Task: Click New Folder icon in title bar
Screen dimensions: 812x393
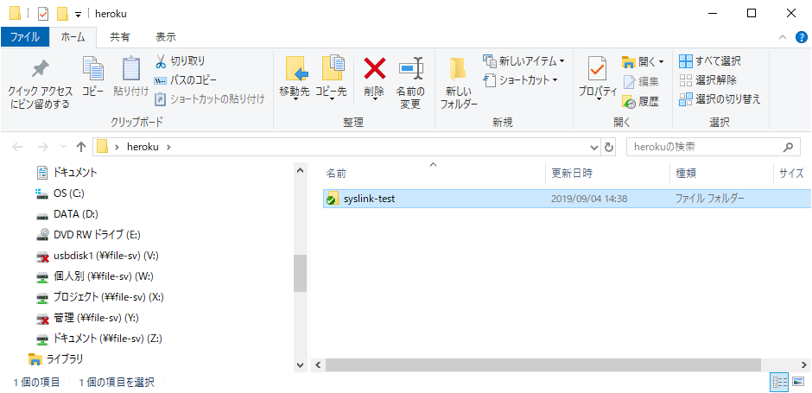Action: (62, 14)
